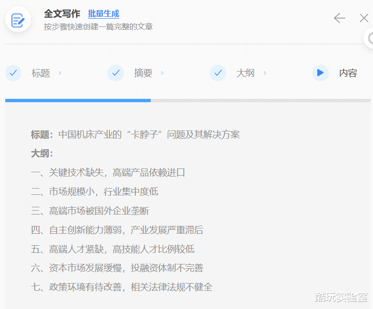
Task: Click outline item 六、资本市场发展缓慢
Action: [x=117, y=268]
